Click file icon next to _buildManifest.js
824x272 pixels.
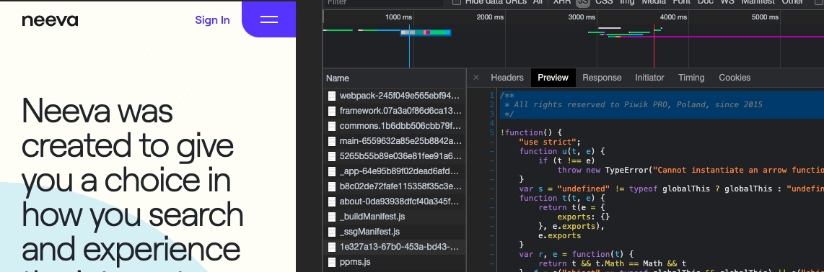click(332, 217)
